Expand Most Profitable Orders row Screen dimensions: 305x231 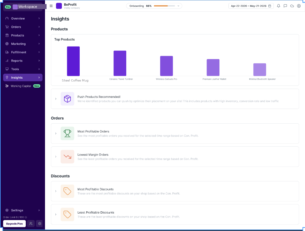tap(56, 134)
